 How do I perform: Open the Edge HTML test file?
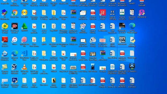[x=132, y=26]
